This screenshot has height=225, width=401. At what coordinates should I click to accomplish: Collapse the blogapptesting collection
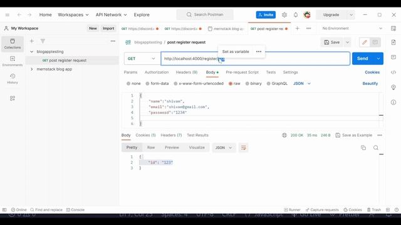[32, 51]
